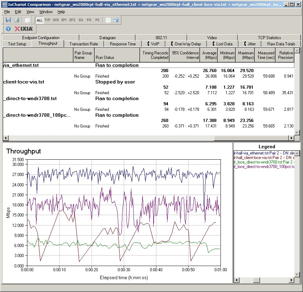The width and height of the screenshot is (303, 292).
Task: Toggle the ALL view toolbar button
Action: tap(40, 20)
